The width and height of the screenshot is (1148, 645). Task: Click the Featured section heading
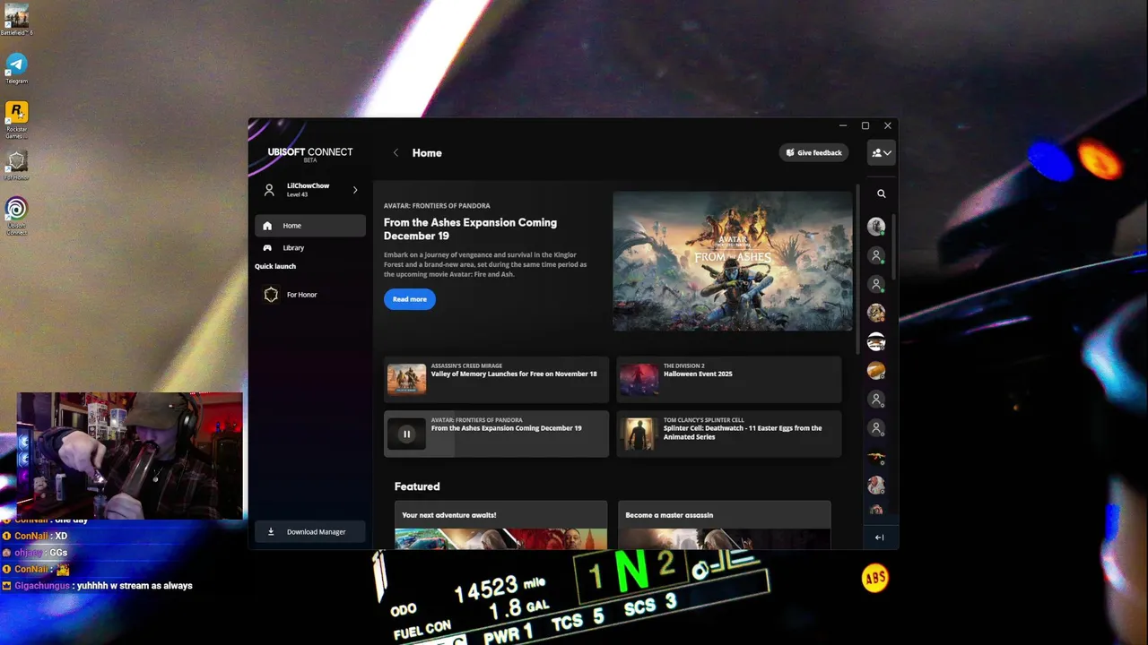click(417, 486)
